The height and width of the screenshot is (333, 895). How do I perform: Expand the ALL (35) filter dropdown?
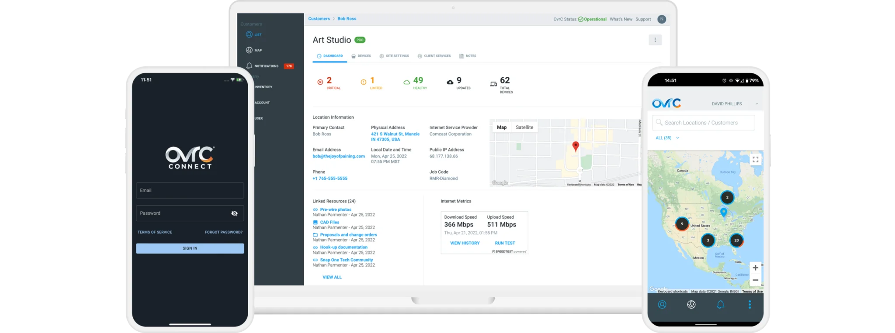[667, 138]
